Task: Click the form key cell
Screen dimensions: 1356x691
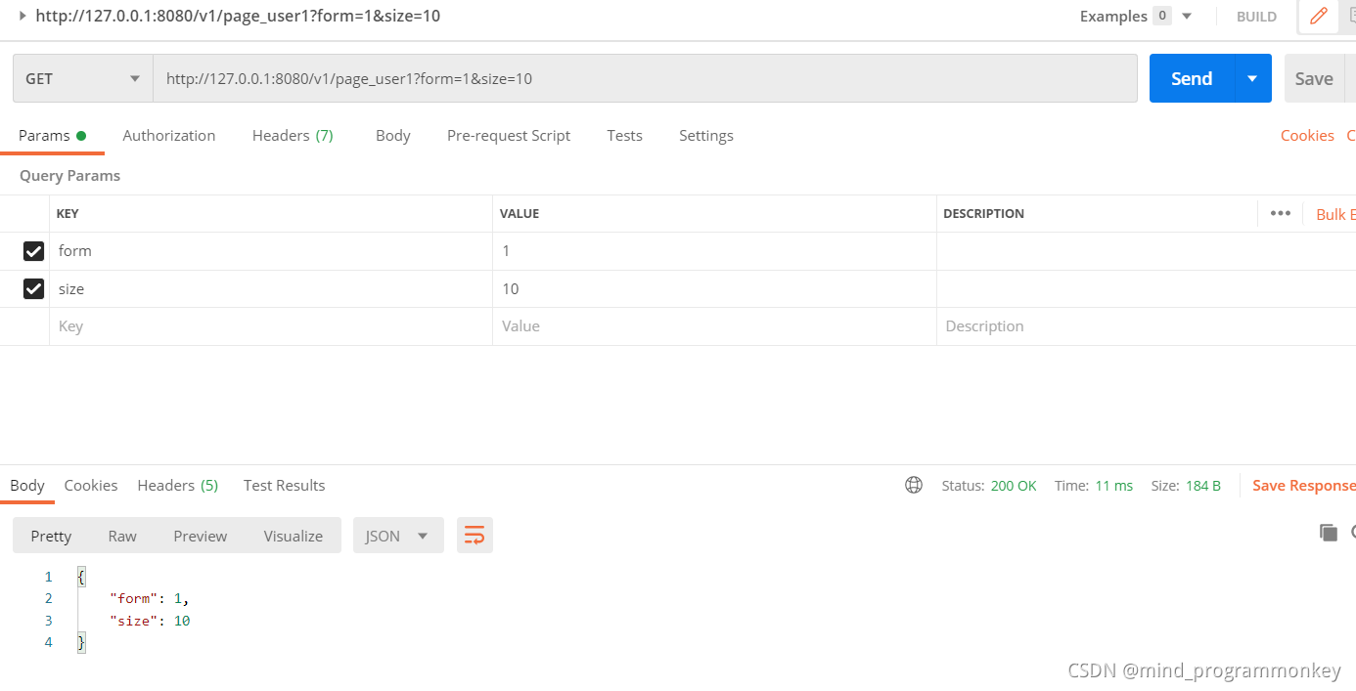Action: click(271, 251)
